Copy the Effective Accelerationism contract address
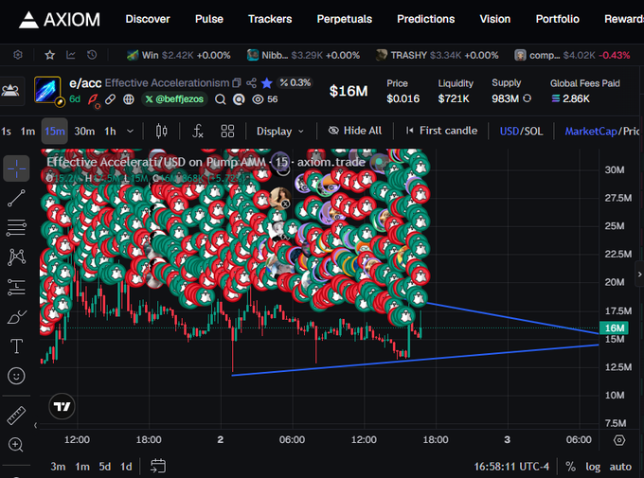 click(237, 83)
